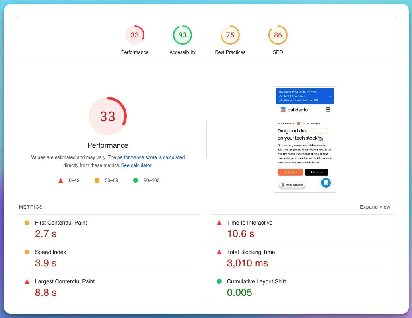Click green circle beside Cumulative Layout Shift

click(x=219, y=281)
